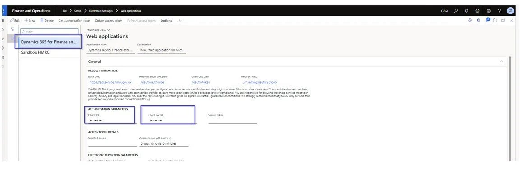Click the Application name field
Viewport: 520px width, 174px height.
click(111, 50)
